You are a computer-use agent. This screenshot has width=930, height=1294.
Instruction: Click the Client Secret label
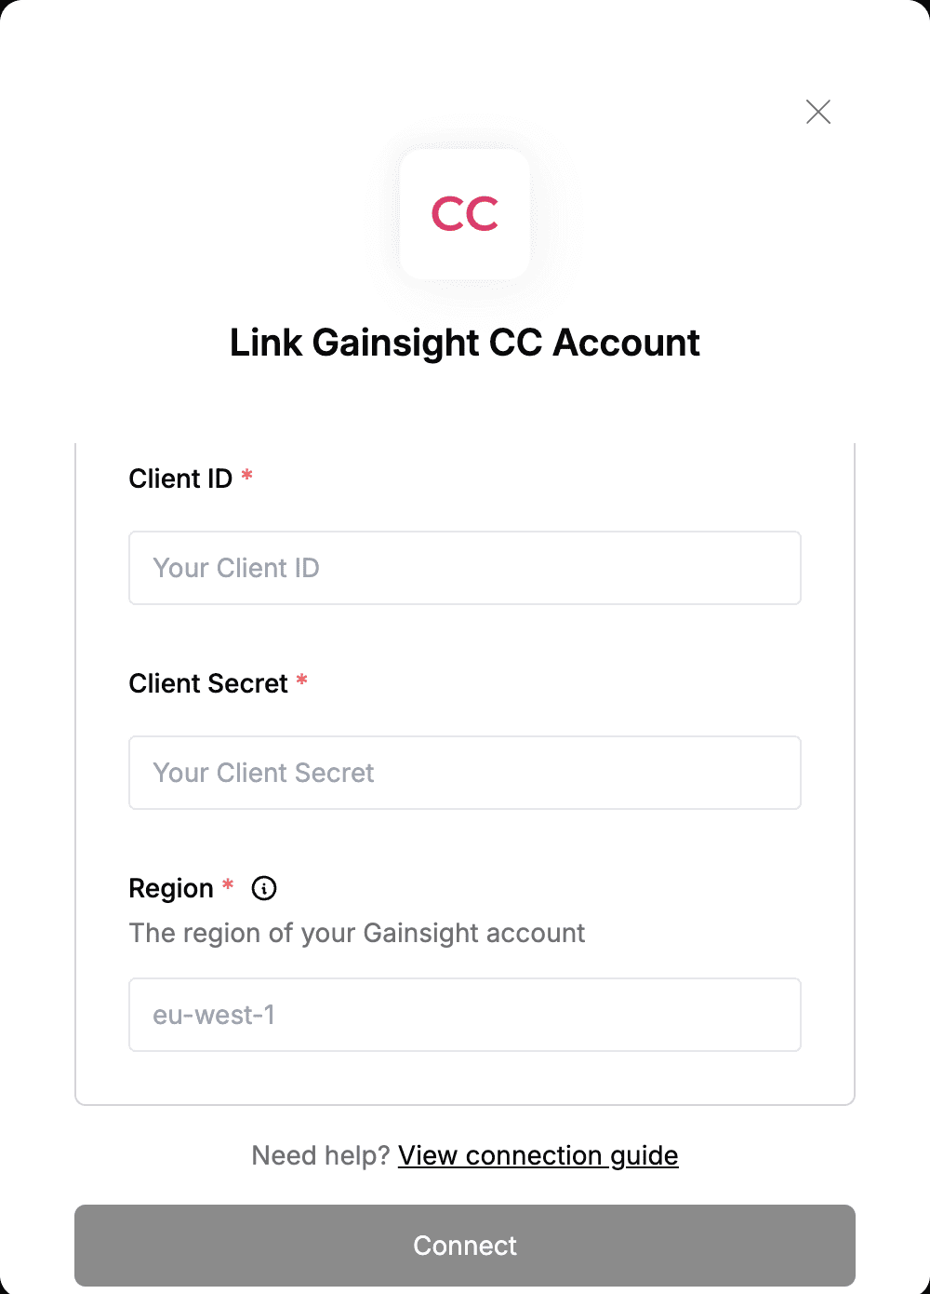208,683
